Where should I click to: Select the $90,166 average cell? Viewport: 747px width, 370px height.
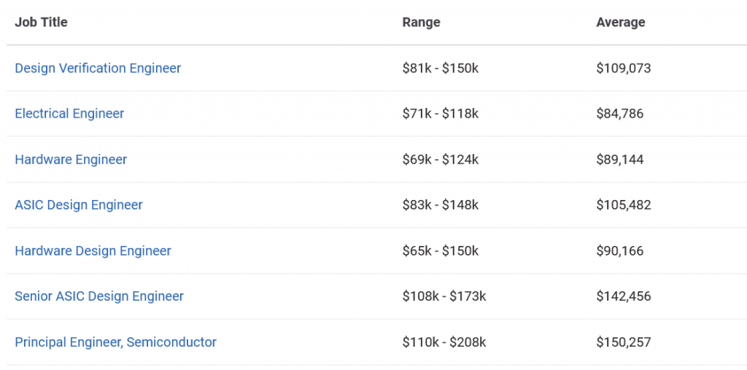pos(619,251)
